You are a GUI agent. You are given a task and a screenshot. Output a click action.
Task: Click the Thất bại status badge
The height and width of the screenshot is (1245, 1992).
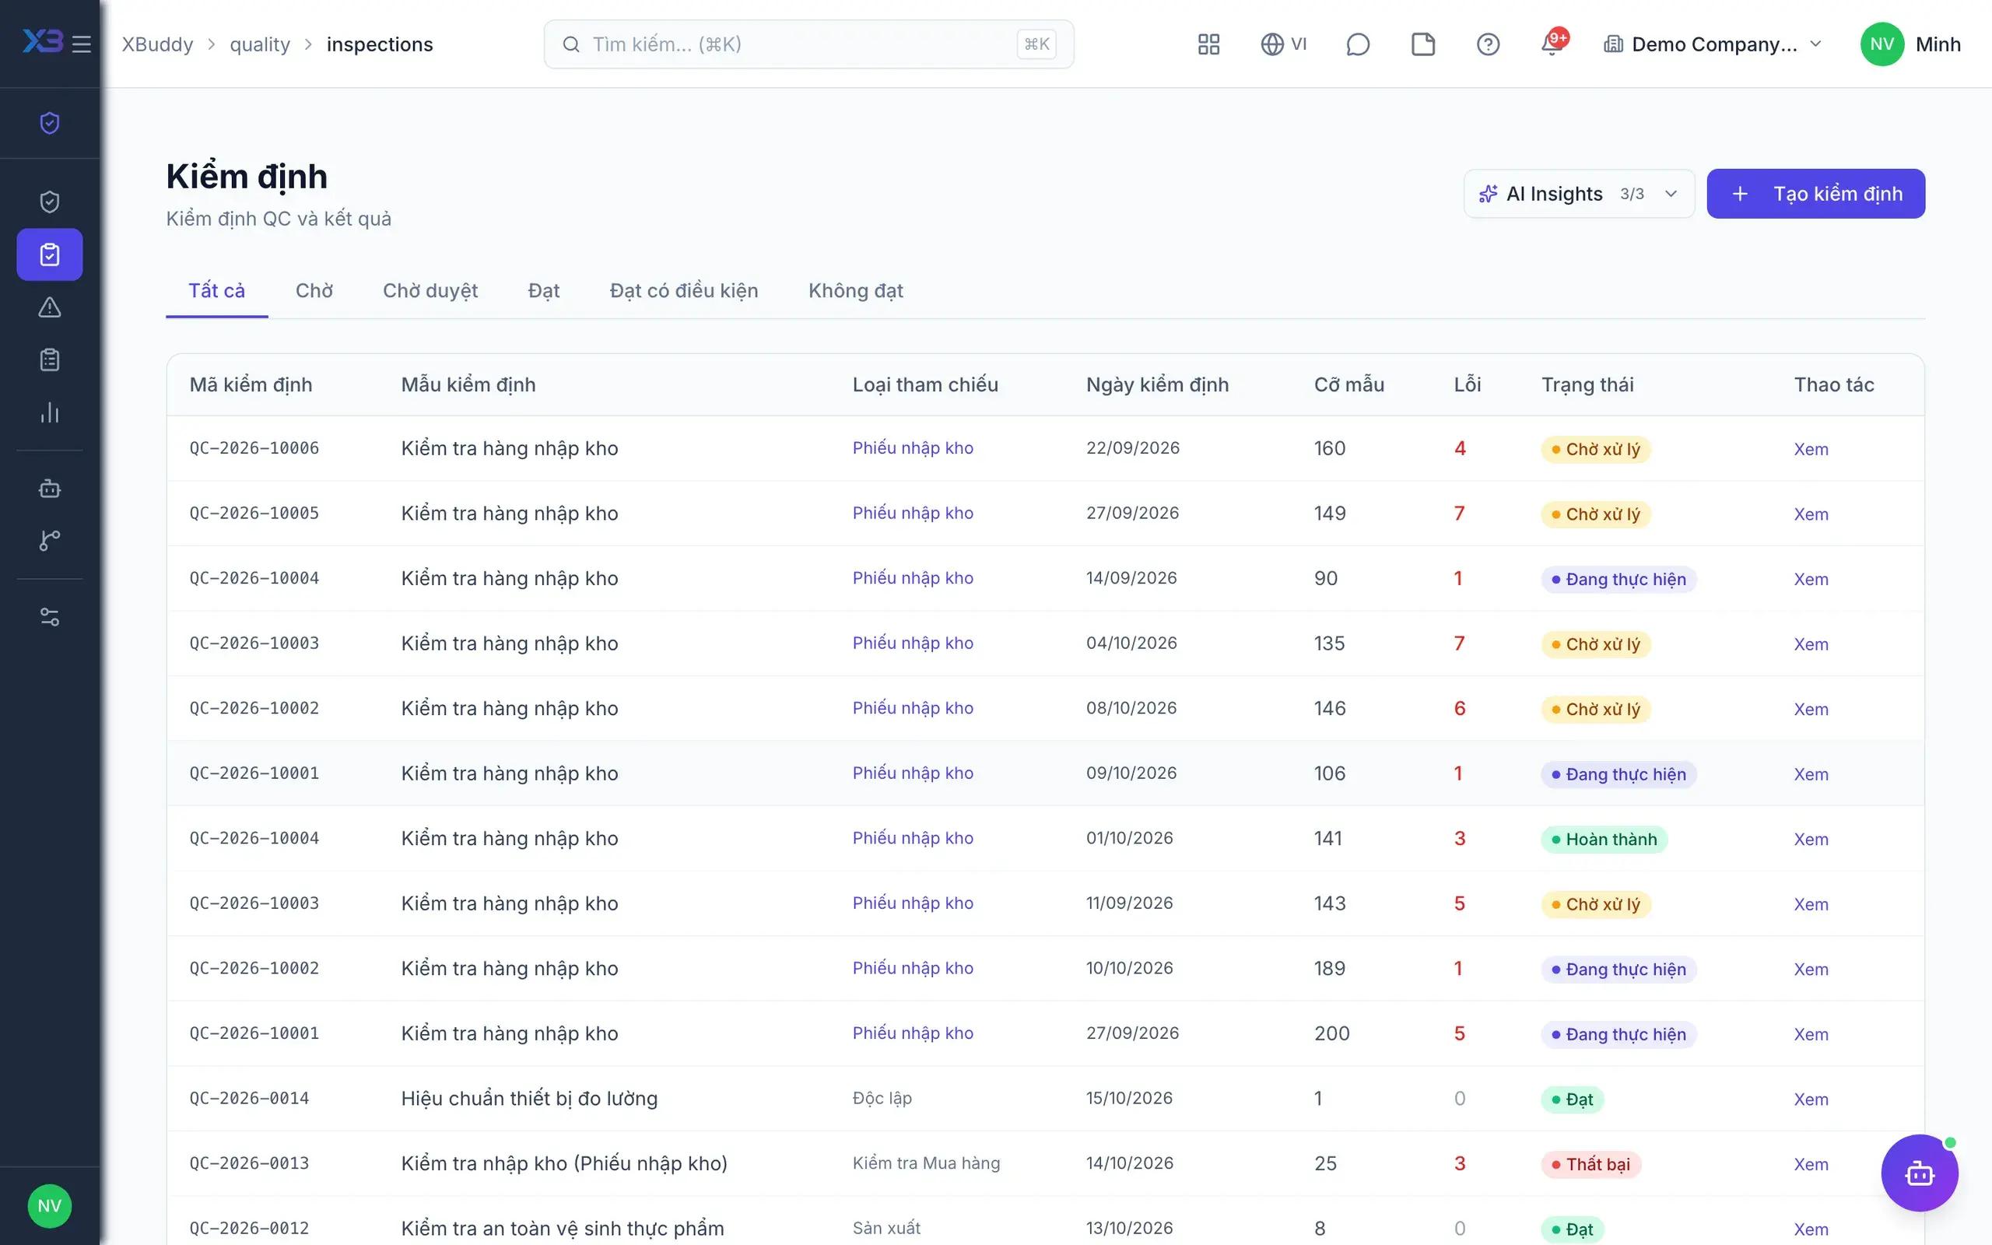point(1590,1164)
